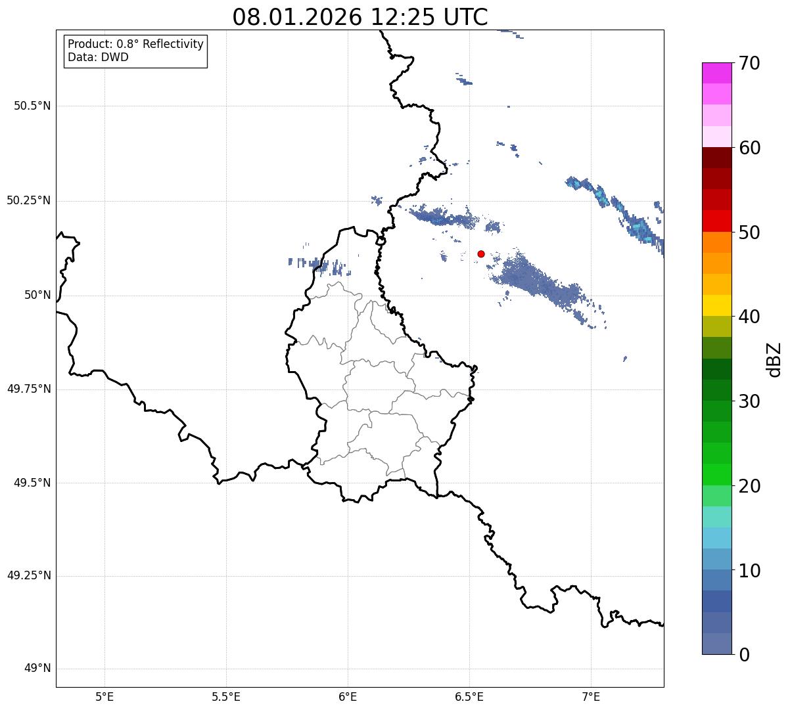Click the colorbar's 50 tick label
Image resolution: width=790 pixels, height=710 pixels.
[749, 233]
